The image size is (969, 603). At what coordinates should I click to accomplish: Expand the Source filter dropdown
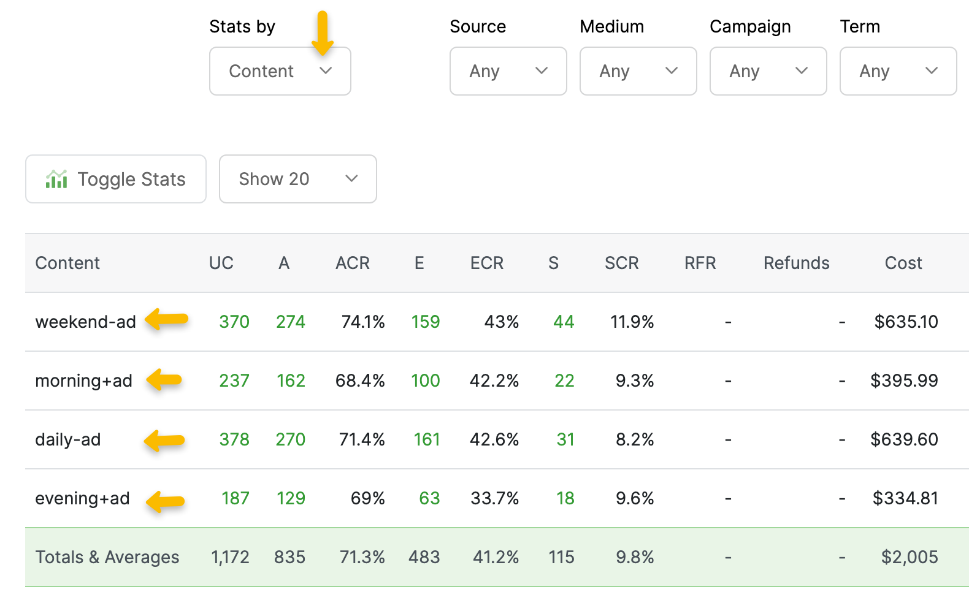(x=508, y=71)
